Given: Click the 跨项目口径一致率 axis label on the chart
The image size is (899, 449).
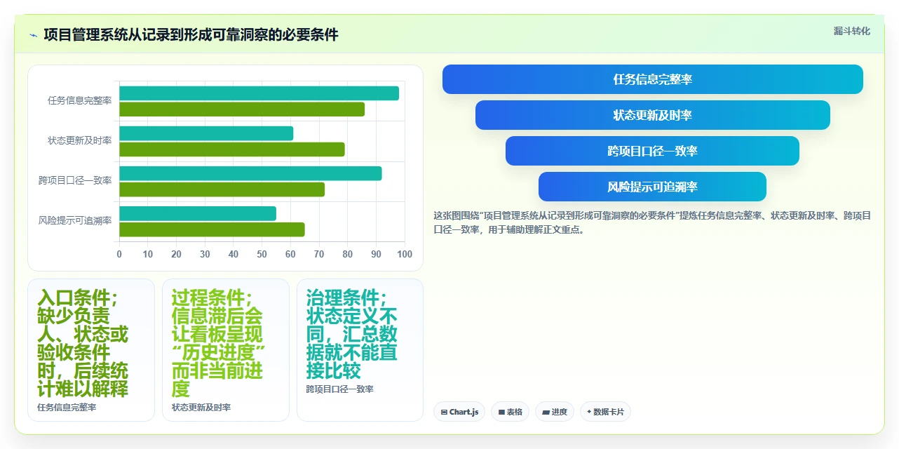Looking at the screenshot, I should pos(75,180).
